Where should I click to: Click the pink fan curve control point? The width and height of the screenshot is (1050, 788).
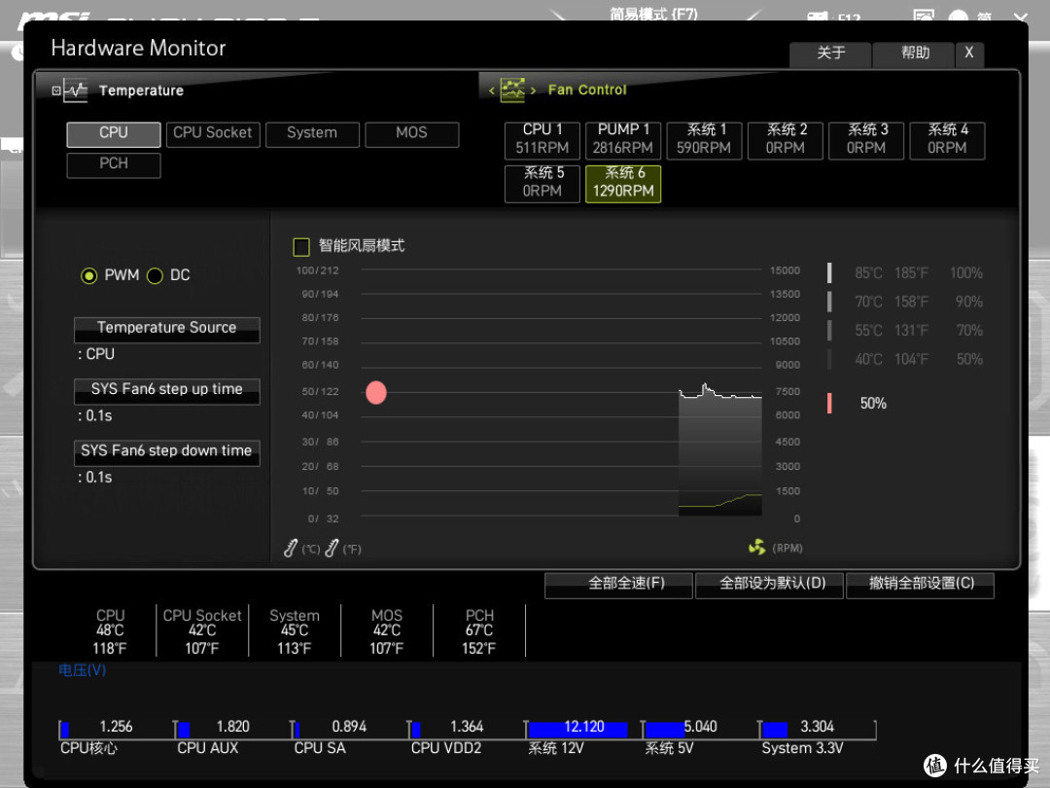376,393
